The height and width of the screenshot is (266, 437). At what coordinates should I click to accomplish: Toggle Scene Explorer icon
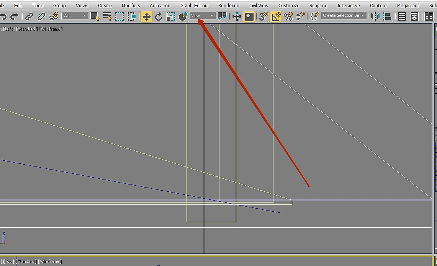402,17
